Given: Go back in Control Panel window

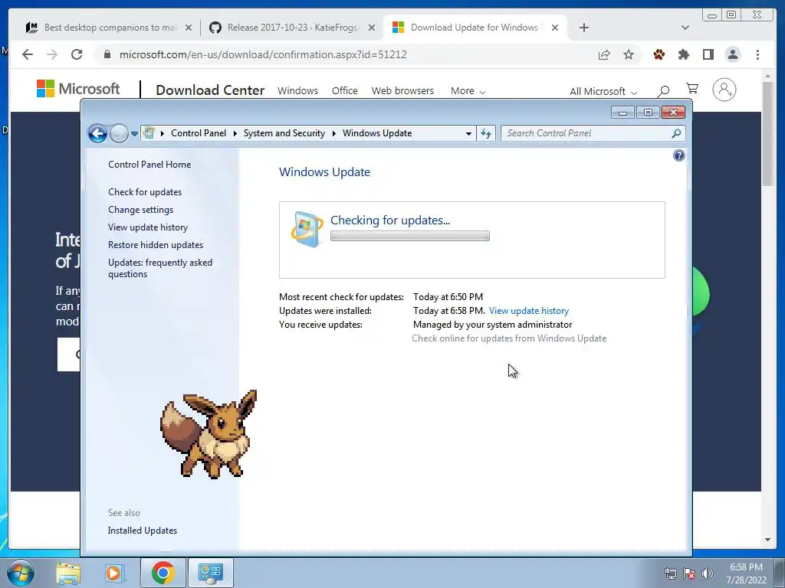Looking at the screenshot, I should tap(97, 133).
